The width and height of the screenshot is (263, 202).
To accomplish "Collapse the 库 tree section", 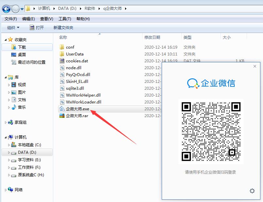I will tap(6, 77).
